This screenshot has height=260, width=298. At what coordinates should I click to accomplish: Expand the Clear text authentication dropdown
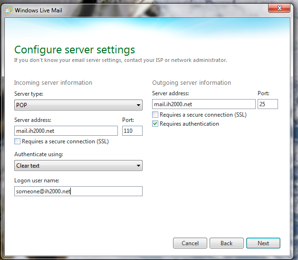78,166
